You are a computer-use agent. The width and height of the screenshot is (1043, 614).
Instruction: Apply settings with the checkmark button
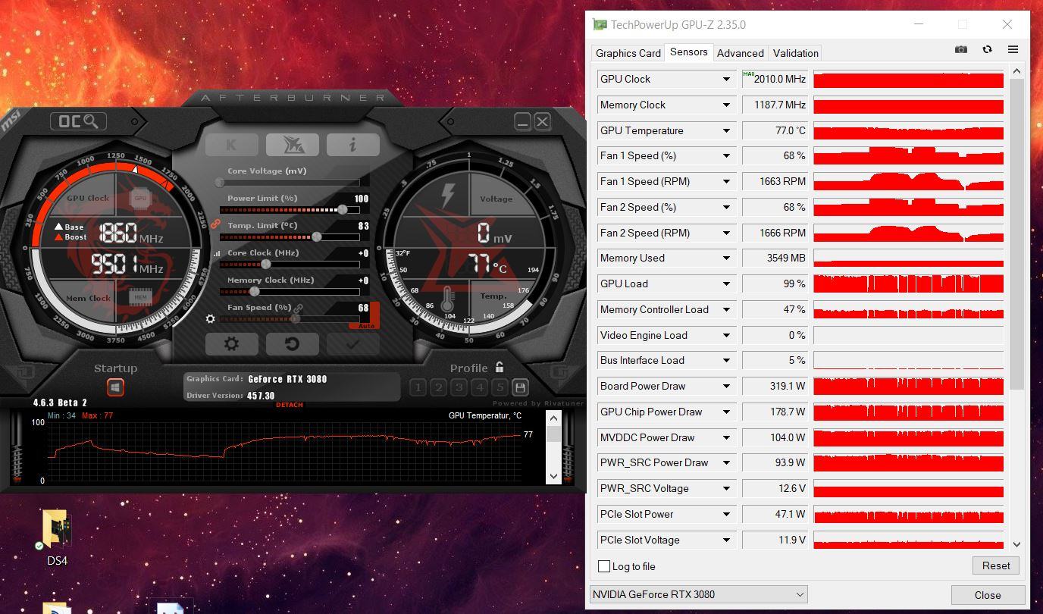coord(352,343)
